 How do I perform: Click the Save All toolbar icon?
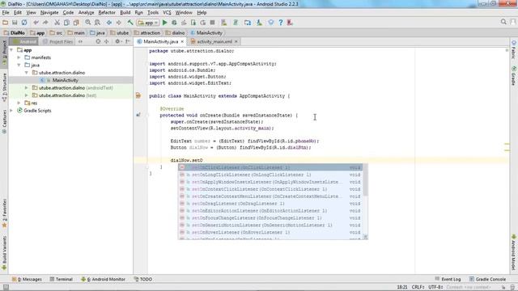click(15, 23)
